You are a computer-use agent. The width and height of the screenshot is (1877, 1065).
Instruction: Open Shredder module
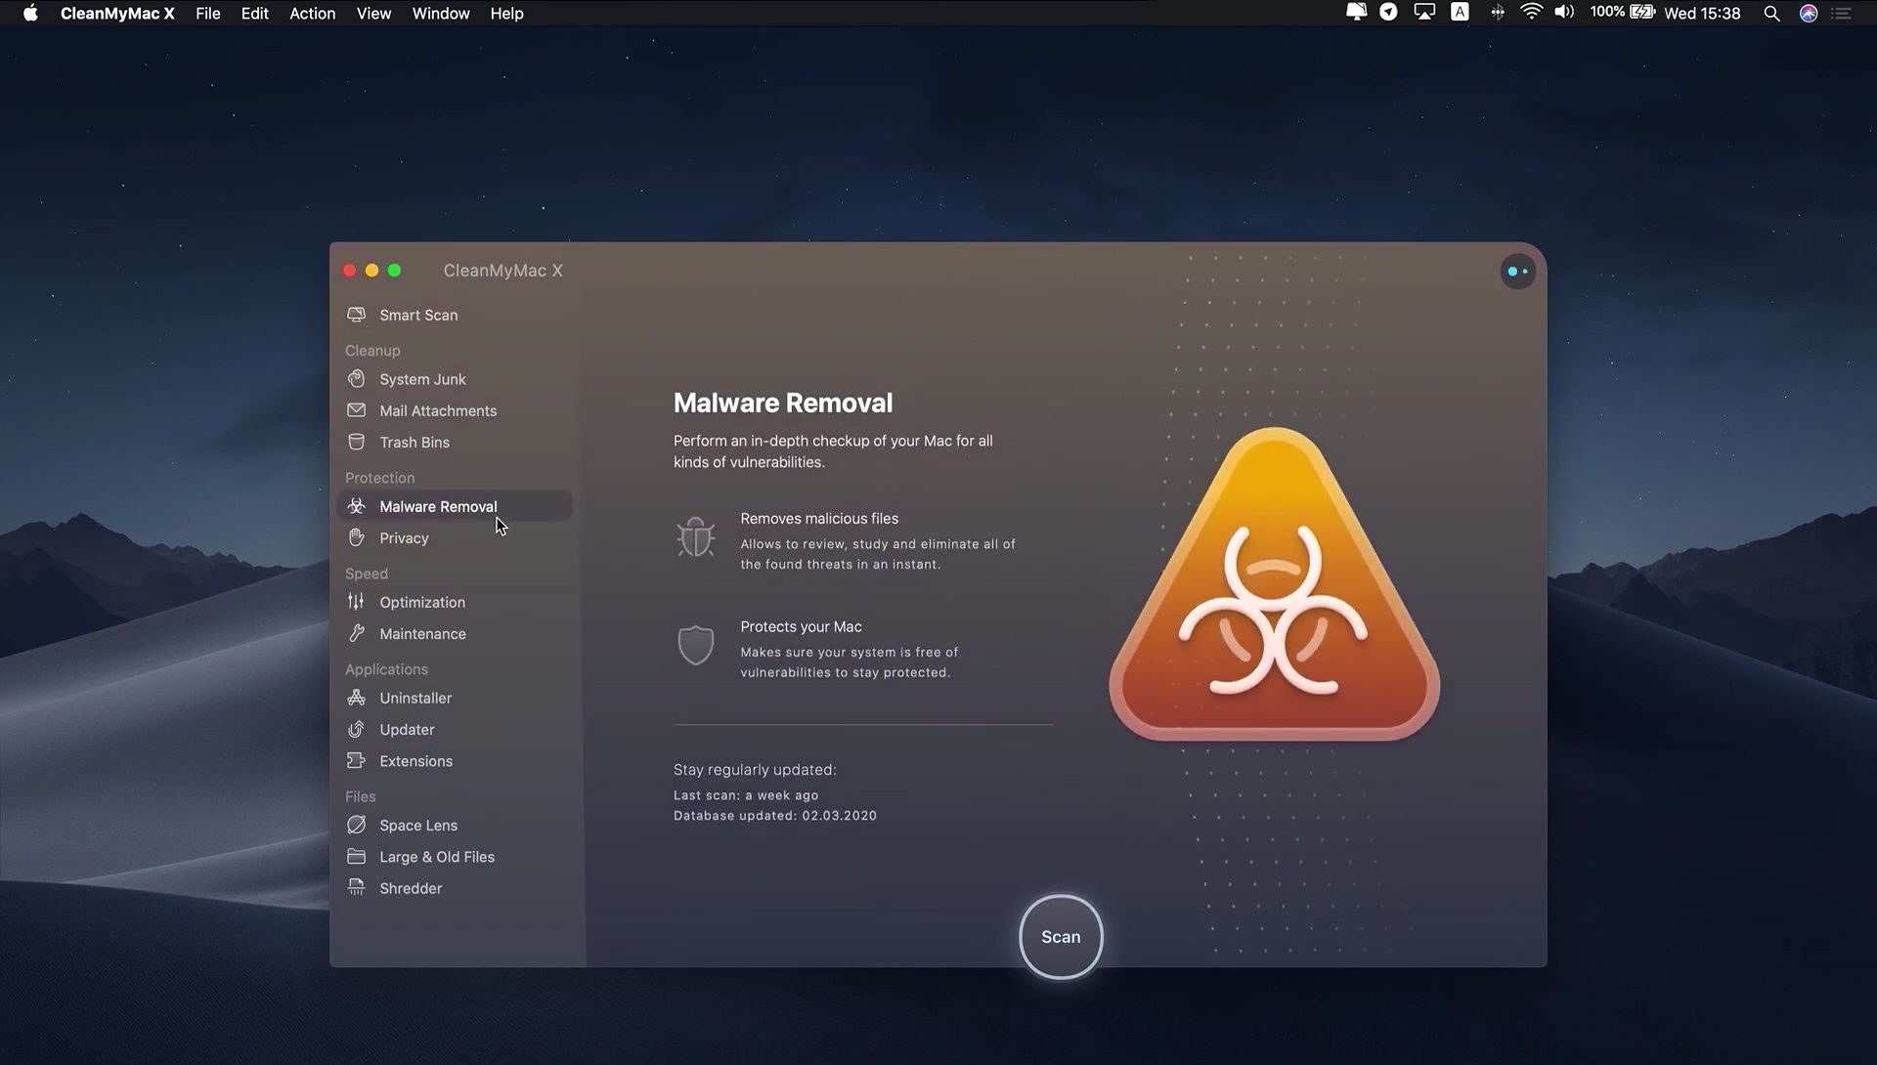point(456,887)
